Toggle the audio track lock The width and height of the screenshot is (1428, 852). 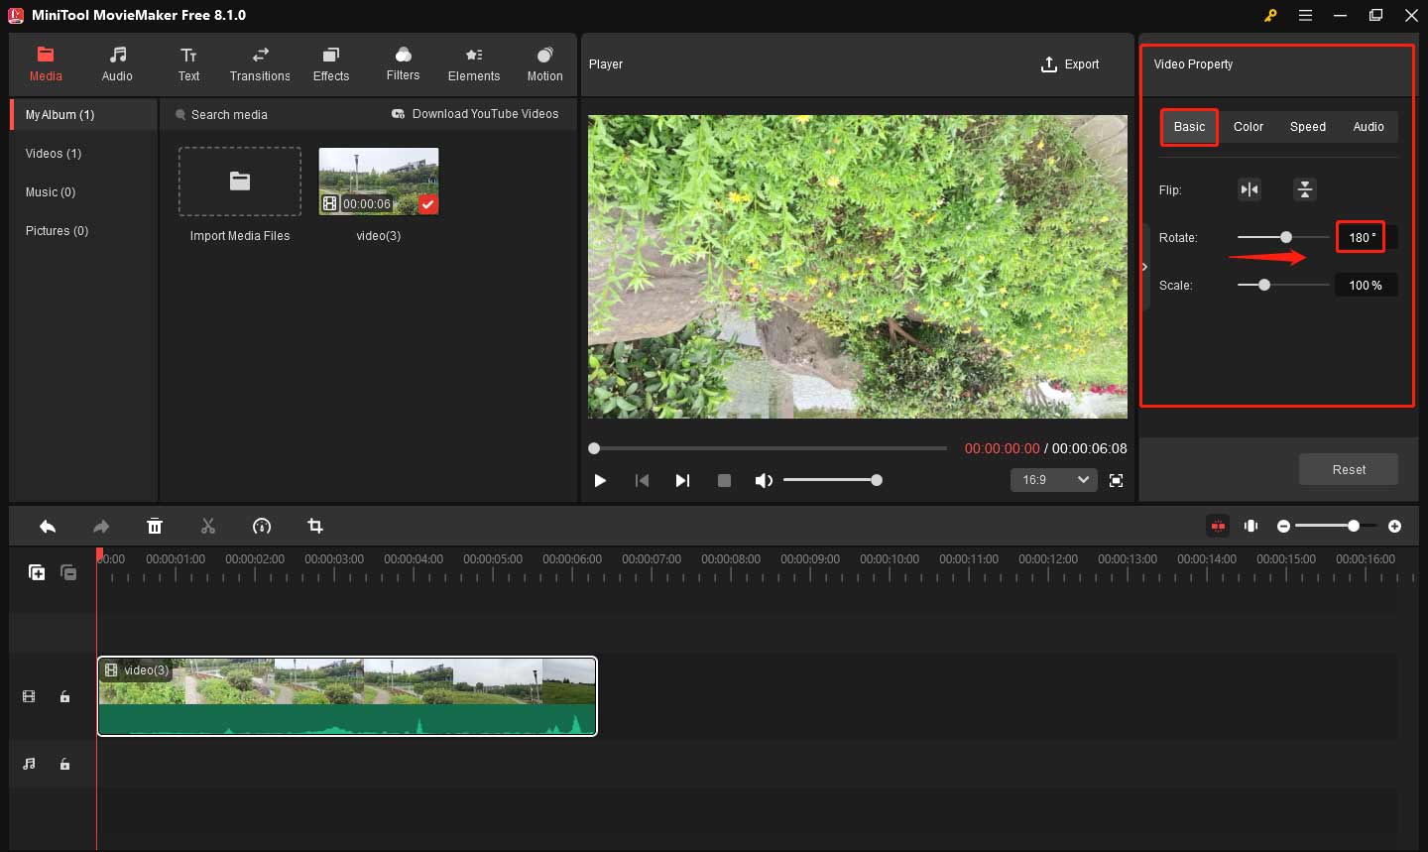pyautogui.click(x=64, y=765)
